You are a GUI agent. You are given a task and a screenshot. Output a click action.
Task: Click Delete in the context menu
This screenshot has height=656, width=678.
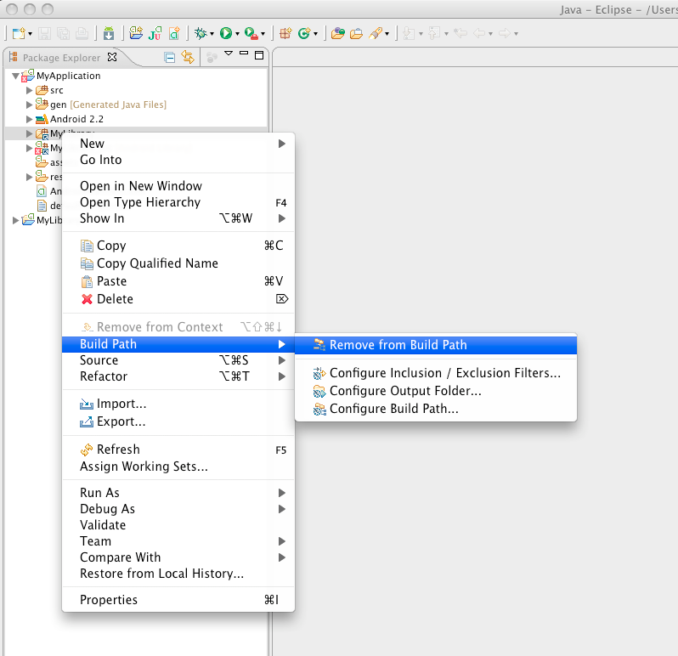pyautogui.click(x=115, y=299)
